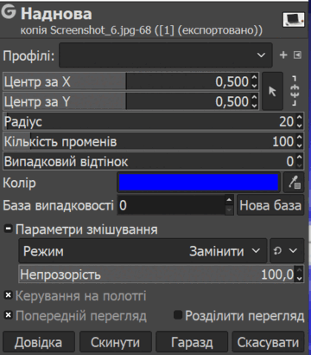Increase Радіус value with up arrow
Screen dimensions: 311x355
click(x=300, y=118)
